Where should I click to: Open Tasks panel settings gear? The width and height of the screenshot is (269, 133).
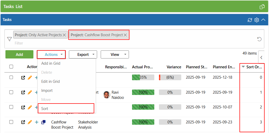(x=257, y=20)
